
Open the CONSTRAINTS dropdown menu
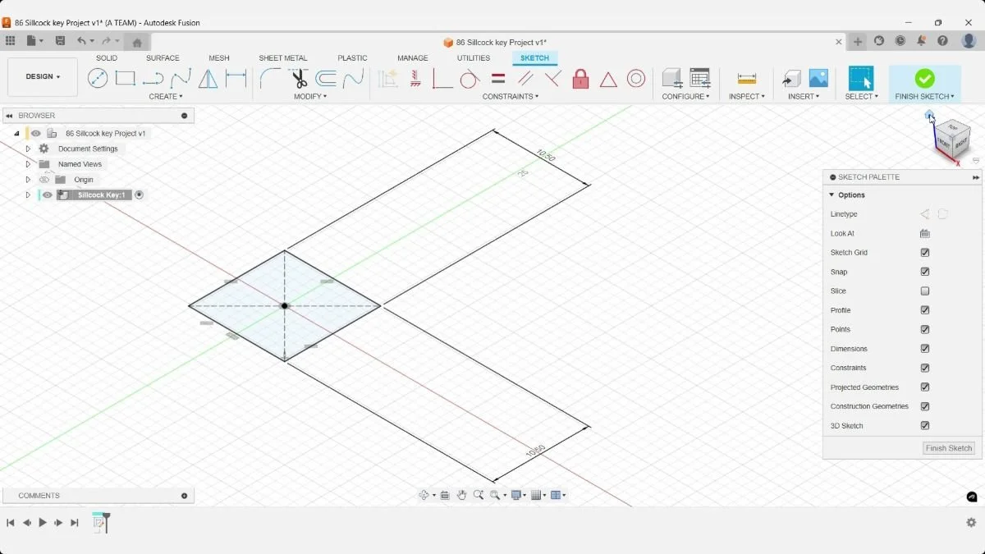[511, 97]
